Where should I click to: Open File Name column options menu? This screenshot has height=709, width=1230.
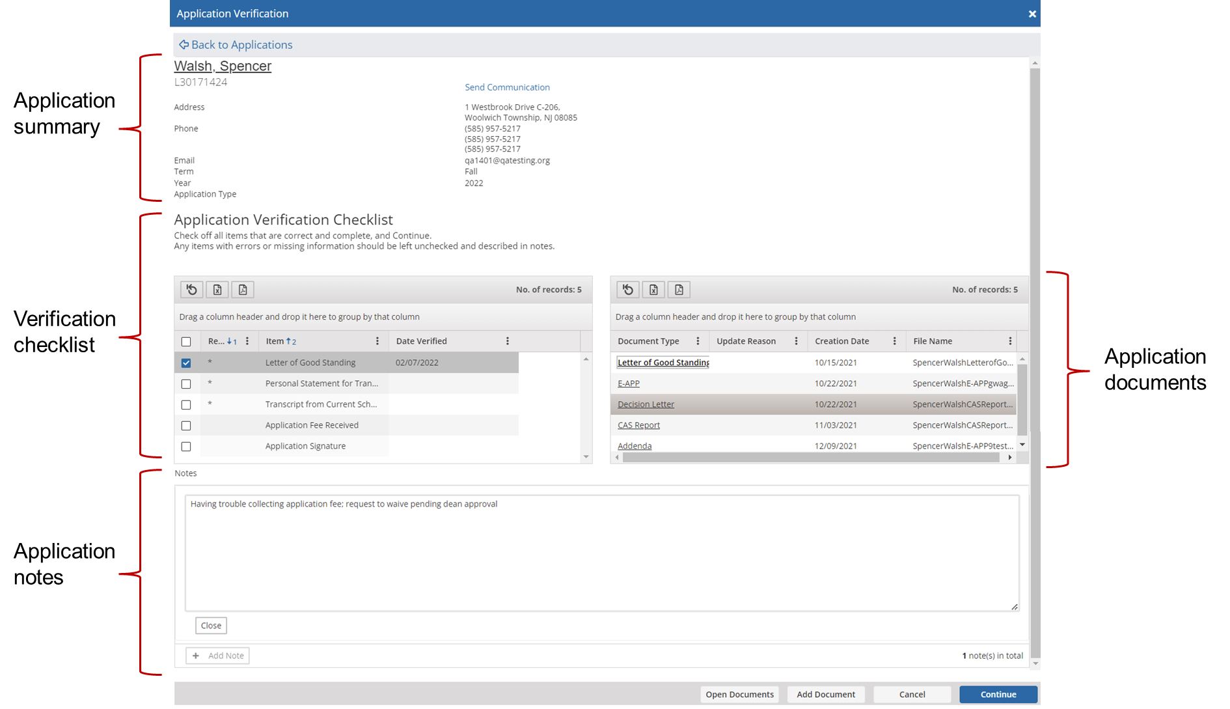pos(1010,341)
